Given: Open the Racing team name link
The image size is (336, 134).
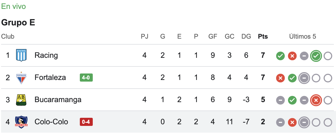Looking at the screenshot, I should (46, 55).
